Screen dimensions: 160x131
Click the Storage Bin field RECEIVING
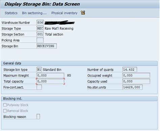pos(47,46)
